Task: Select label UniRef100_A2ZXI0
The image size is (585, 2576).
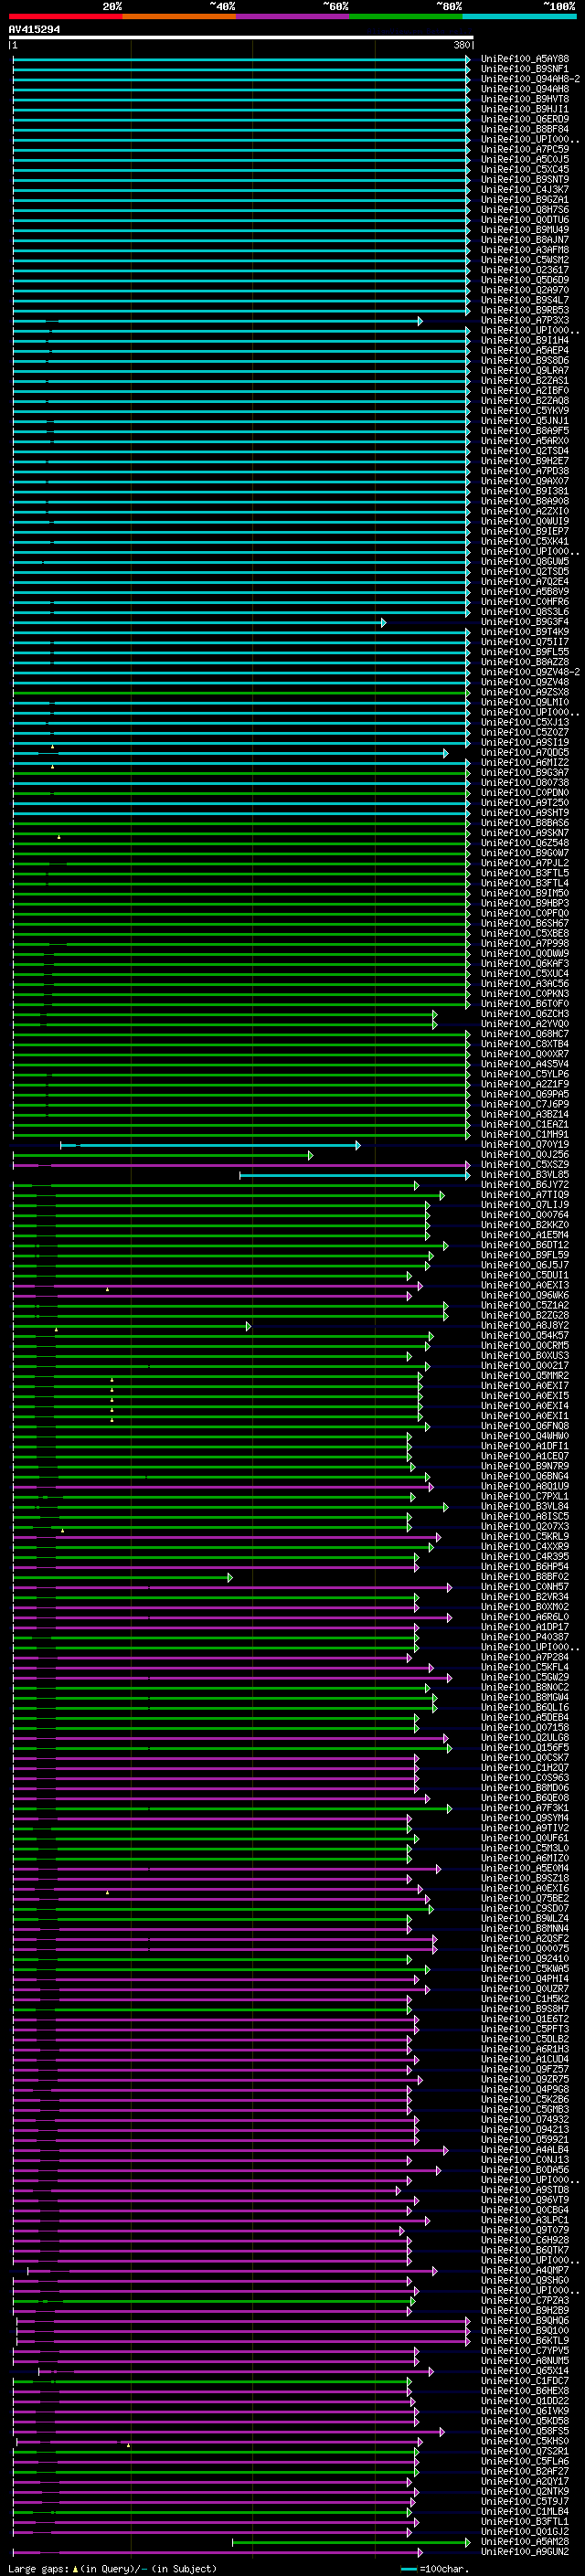Action: pyautogui.click(x=525, y=511)
